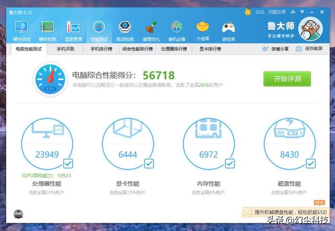Click the 内存性能 label
335x231 pixels.
pyautogui.click(x=208, y=183)
